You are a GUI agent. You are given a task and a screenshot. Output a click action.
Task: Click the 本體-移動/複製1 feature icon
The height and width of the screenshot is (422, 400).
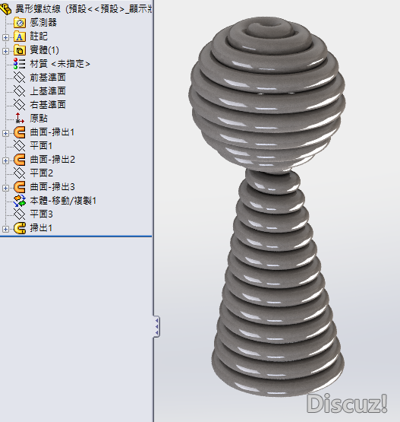point(20,201)
